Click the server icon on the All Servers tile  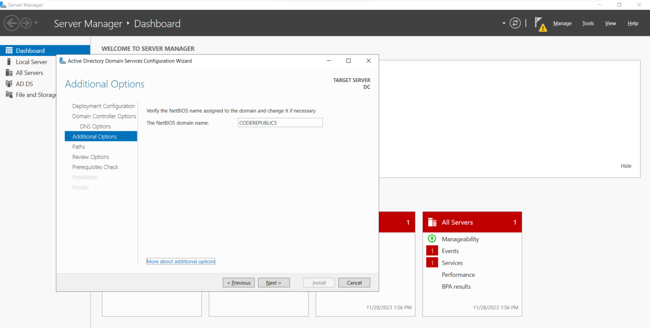[x=432, y=221]
